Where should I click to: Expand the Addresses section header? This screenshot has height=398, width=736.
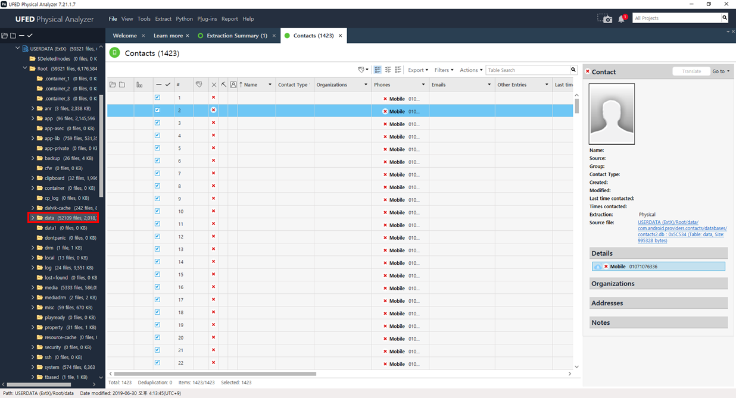click(x=659, y=303)
